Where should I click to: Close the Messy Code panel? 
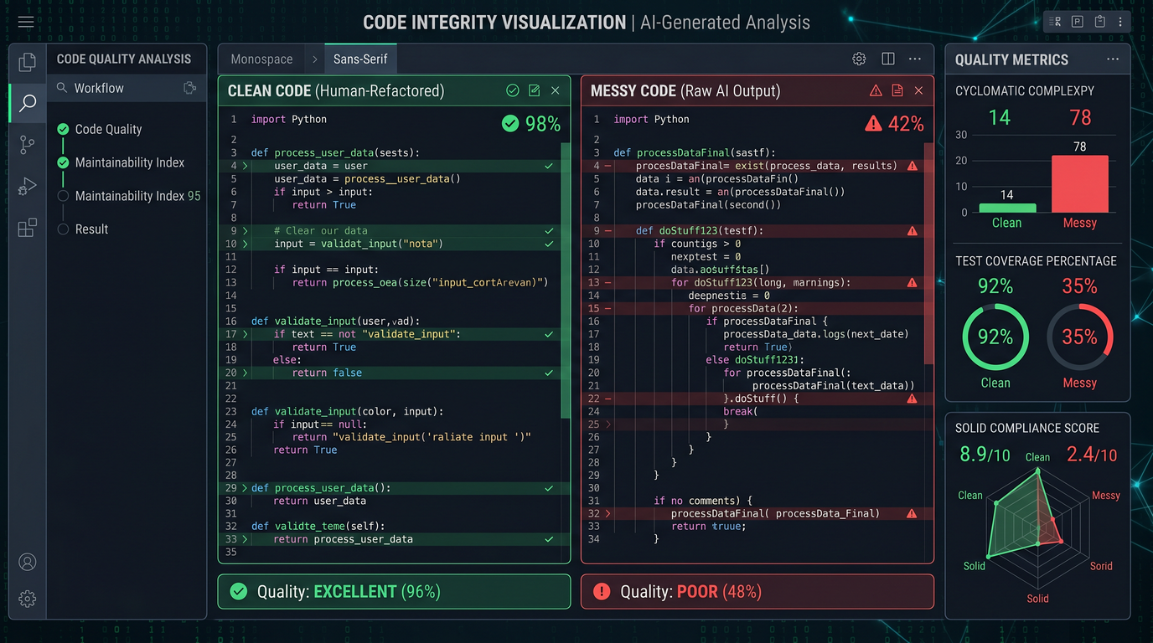tap(918, 90)
